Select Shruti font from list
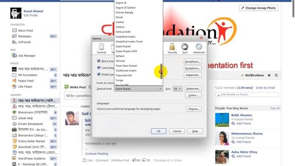Viewport: 295px width, 166px height. [119, 18]
